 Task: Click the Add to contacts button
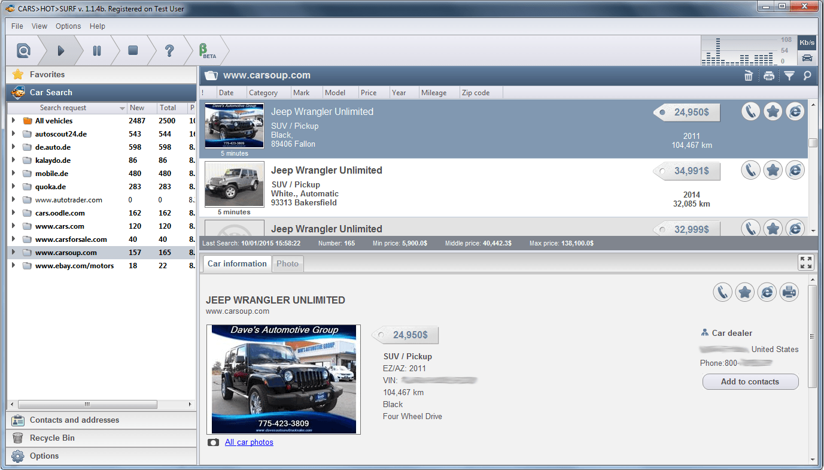(750, 382)
